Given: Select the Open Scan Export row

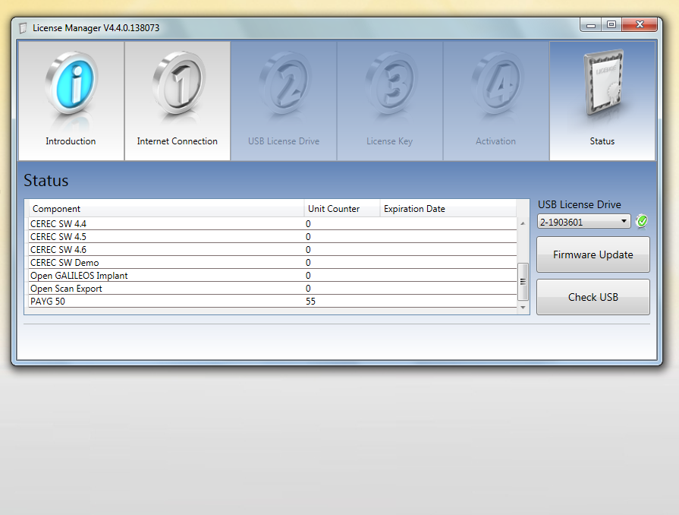Looking at the screenshot, I should (x=273, y=289).
